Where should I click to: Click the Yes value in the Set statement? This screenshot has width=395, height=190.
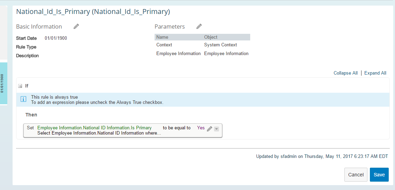pyautogui.click(x=201, y=128)
